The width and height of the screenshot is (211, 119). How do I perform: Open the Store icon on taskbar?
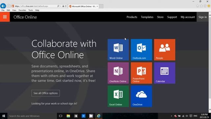[76, 116]
